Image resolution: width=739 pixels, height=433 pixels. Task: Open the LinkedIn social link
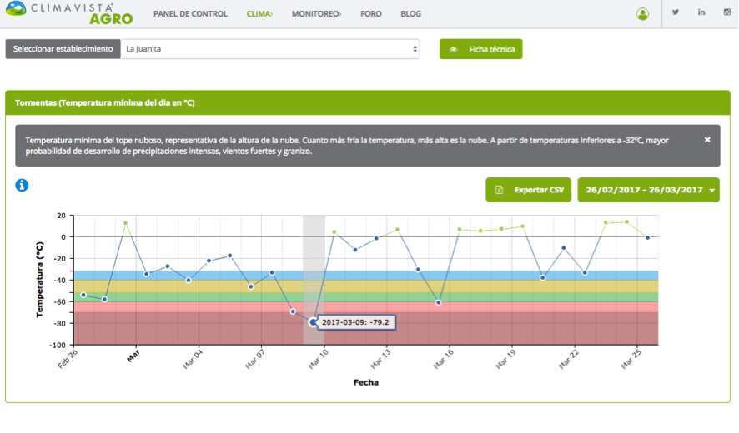click(x=701, y=12)
